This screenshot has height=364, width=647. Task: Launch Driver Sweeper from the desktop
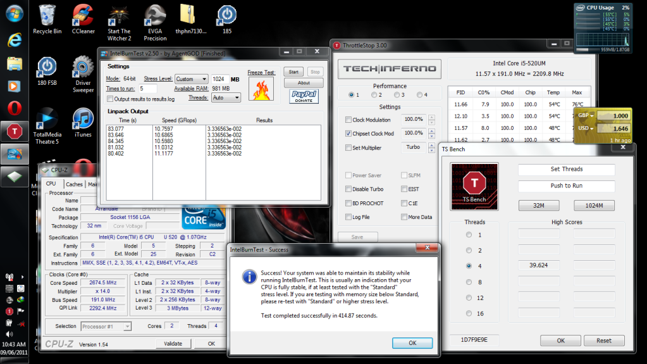[83, 74]
